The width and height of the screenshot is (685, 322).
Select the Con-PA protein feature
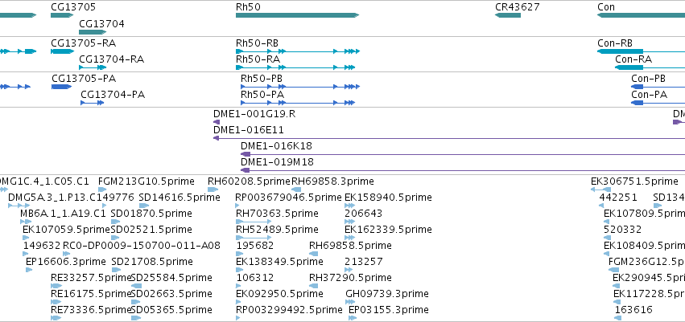(x=658, y=103)
